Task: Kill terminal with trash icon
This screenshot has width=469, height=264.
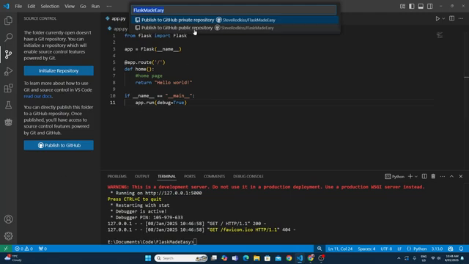Action: pyautogui.click(x=433, y=176)
